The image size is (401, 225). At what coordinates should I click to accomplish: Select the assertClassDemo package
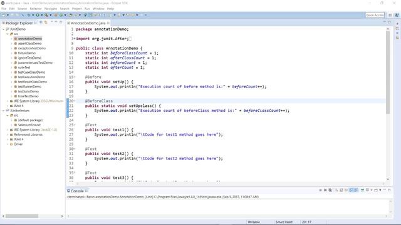[29, 43]
